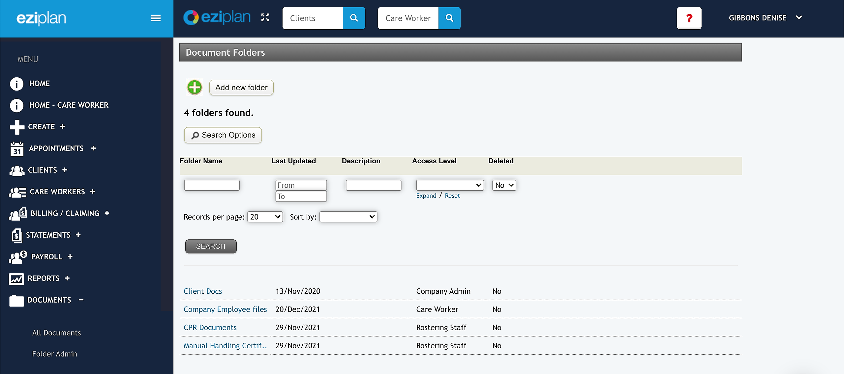The width and height of the screenshot is (844, 374).
Task: Click the Care Worker search magnifier button
Action: coord(449,18)
